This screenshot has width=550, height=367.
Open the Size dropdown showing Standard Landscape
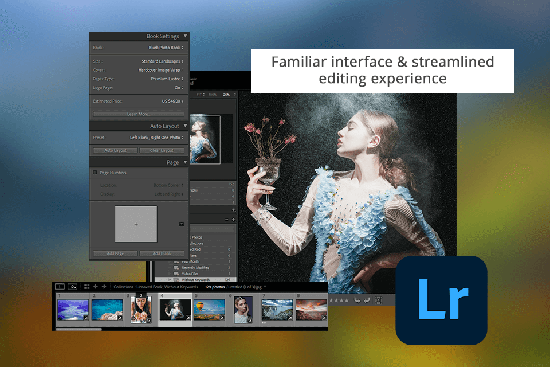point(162,61)
